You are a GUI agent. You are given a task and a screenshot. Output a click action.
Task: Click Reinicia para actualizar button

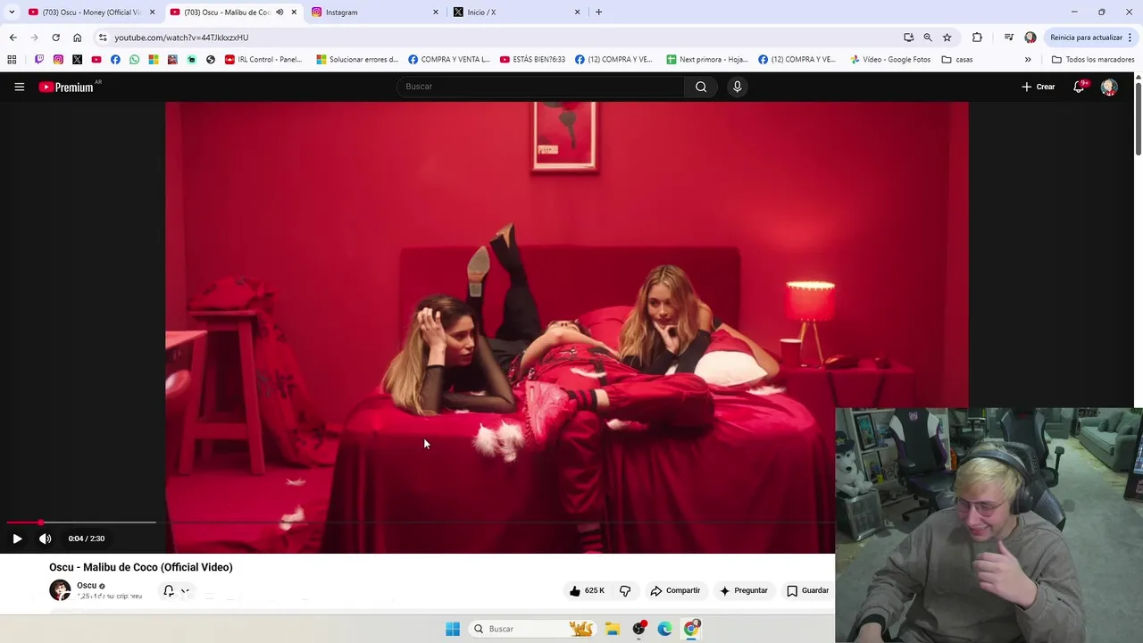1086,38
